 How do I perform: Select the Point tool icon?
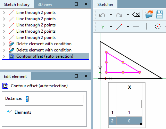tap(102, 27)
